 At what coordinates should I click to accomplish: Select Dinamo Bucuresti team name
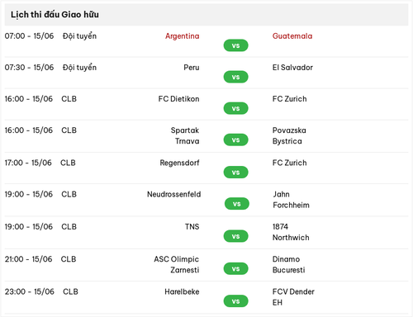288,264
